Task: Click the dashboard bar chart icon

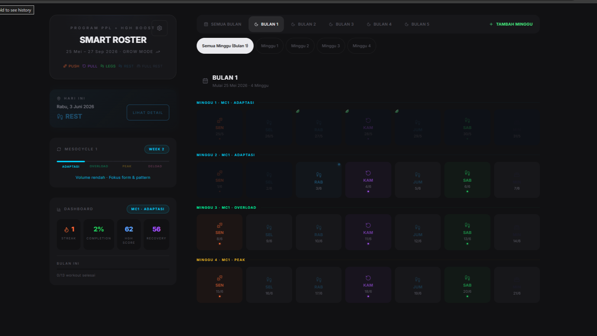Action: tap(59, 209)
